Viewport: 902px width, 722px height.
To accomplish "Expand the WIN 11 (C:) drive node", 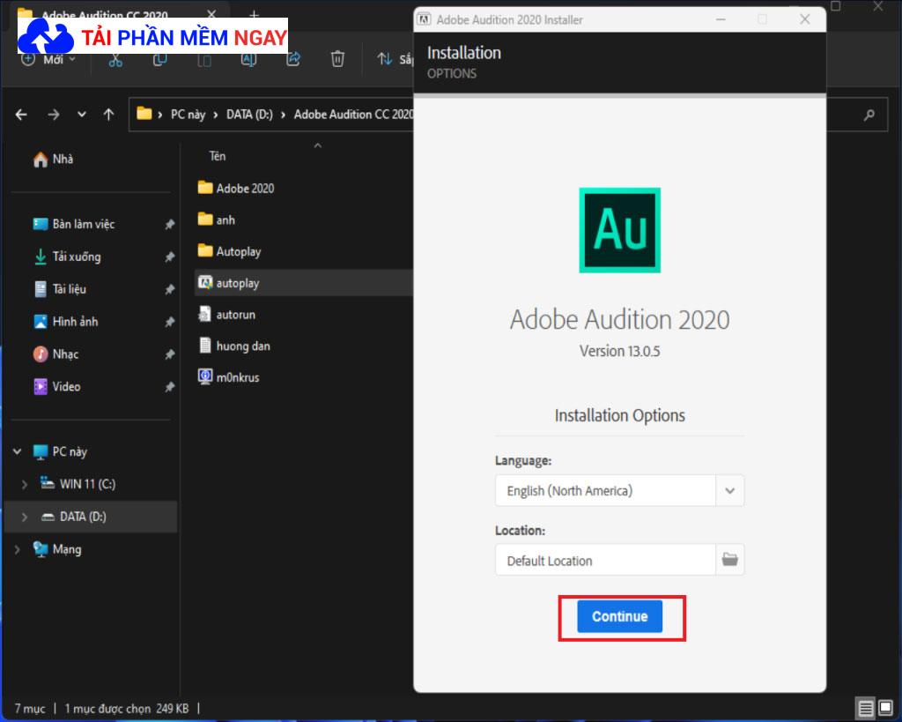I will (24, 484).
